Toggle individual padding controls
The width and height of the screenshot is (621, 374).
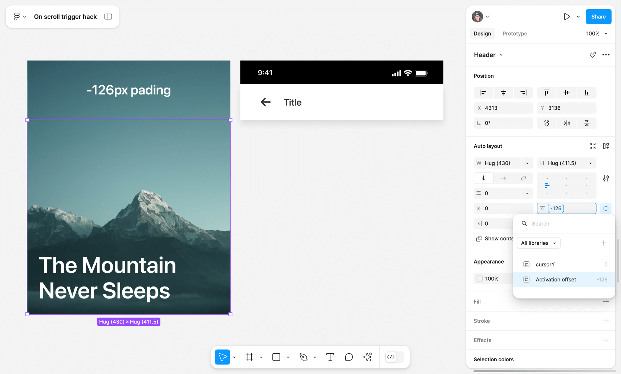click(606, 208)
